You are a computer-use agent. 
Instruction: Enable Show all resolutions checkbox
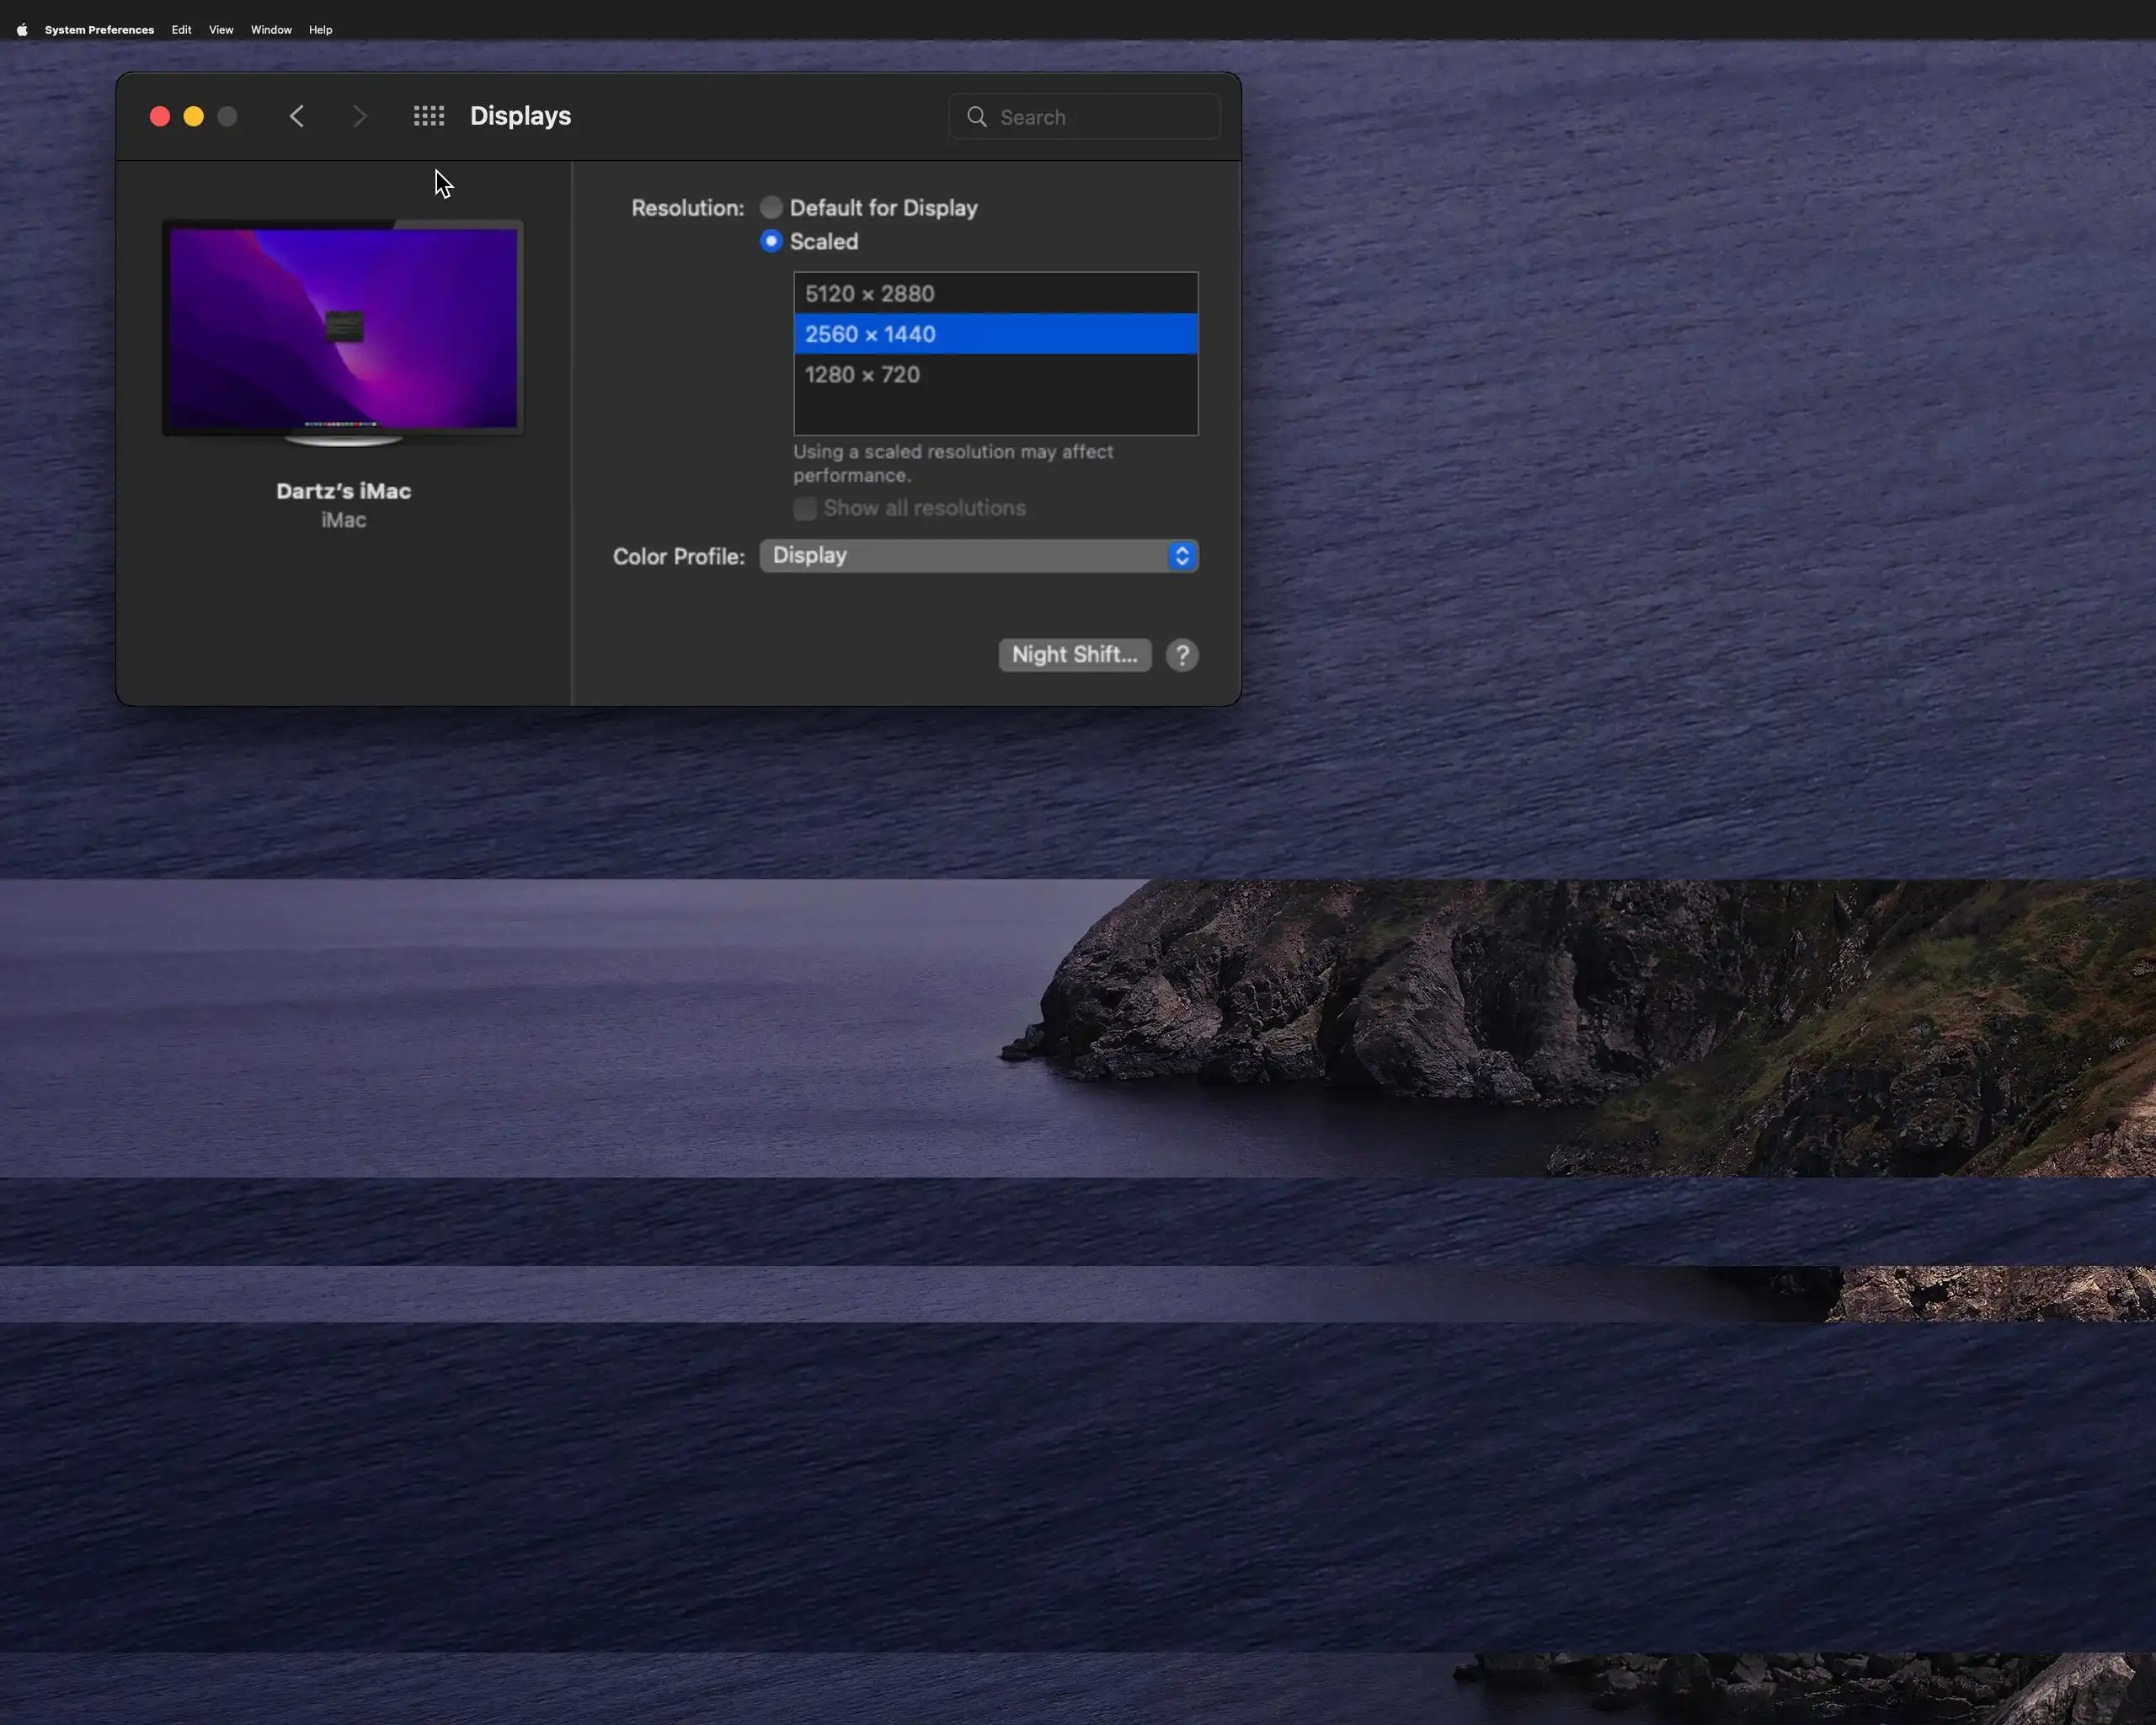[x=805, y=508]
